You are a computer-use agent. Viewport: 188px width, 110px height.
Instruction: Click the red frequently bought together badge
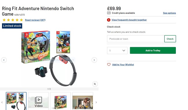pos(109,20)
